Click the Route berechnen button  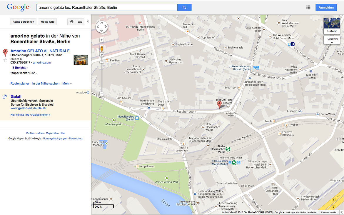pos(24,22)
